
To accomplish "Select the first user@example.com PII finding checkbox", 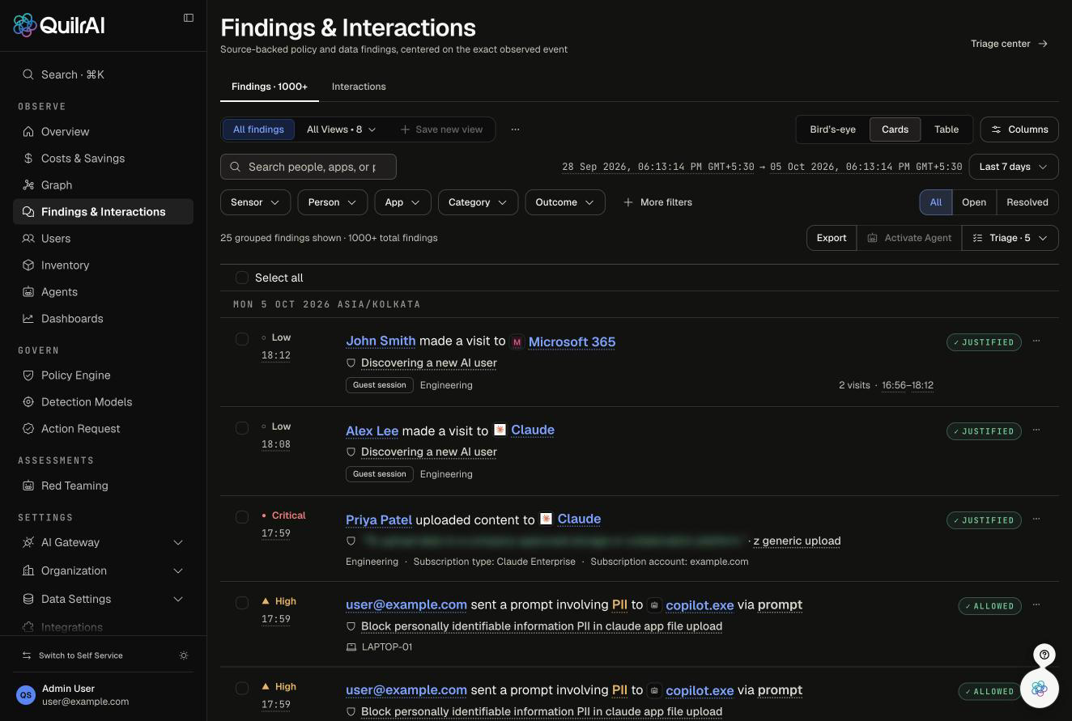I will coord(241,603).
